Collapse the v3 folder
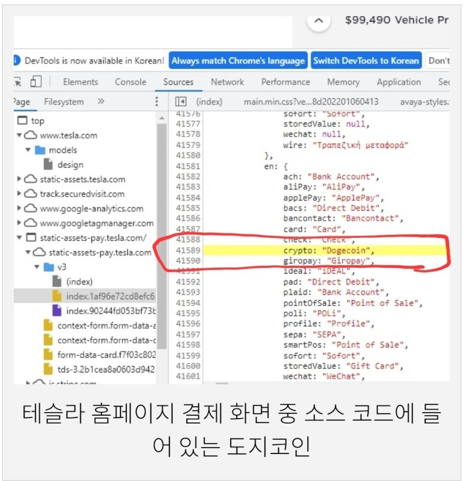This screenshot has height=481, width=463. pyautogui.click(x=37, y=267)
